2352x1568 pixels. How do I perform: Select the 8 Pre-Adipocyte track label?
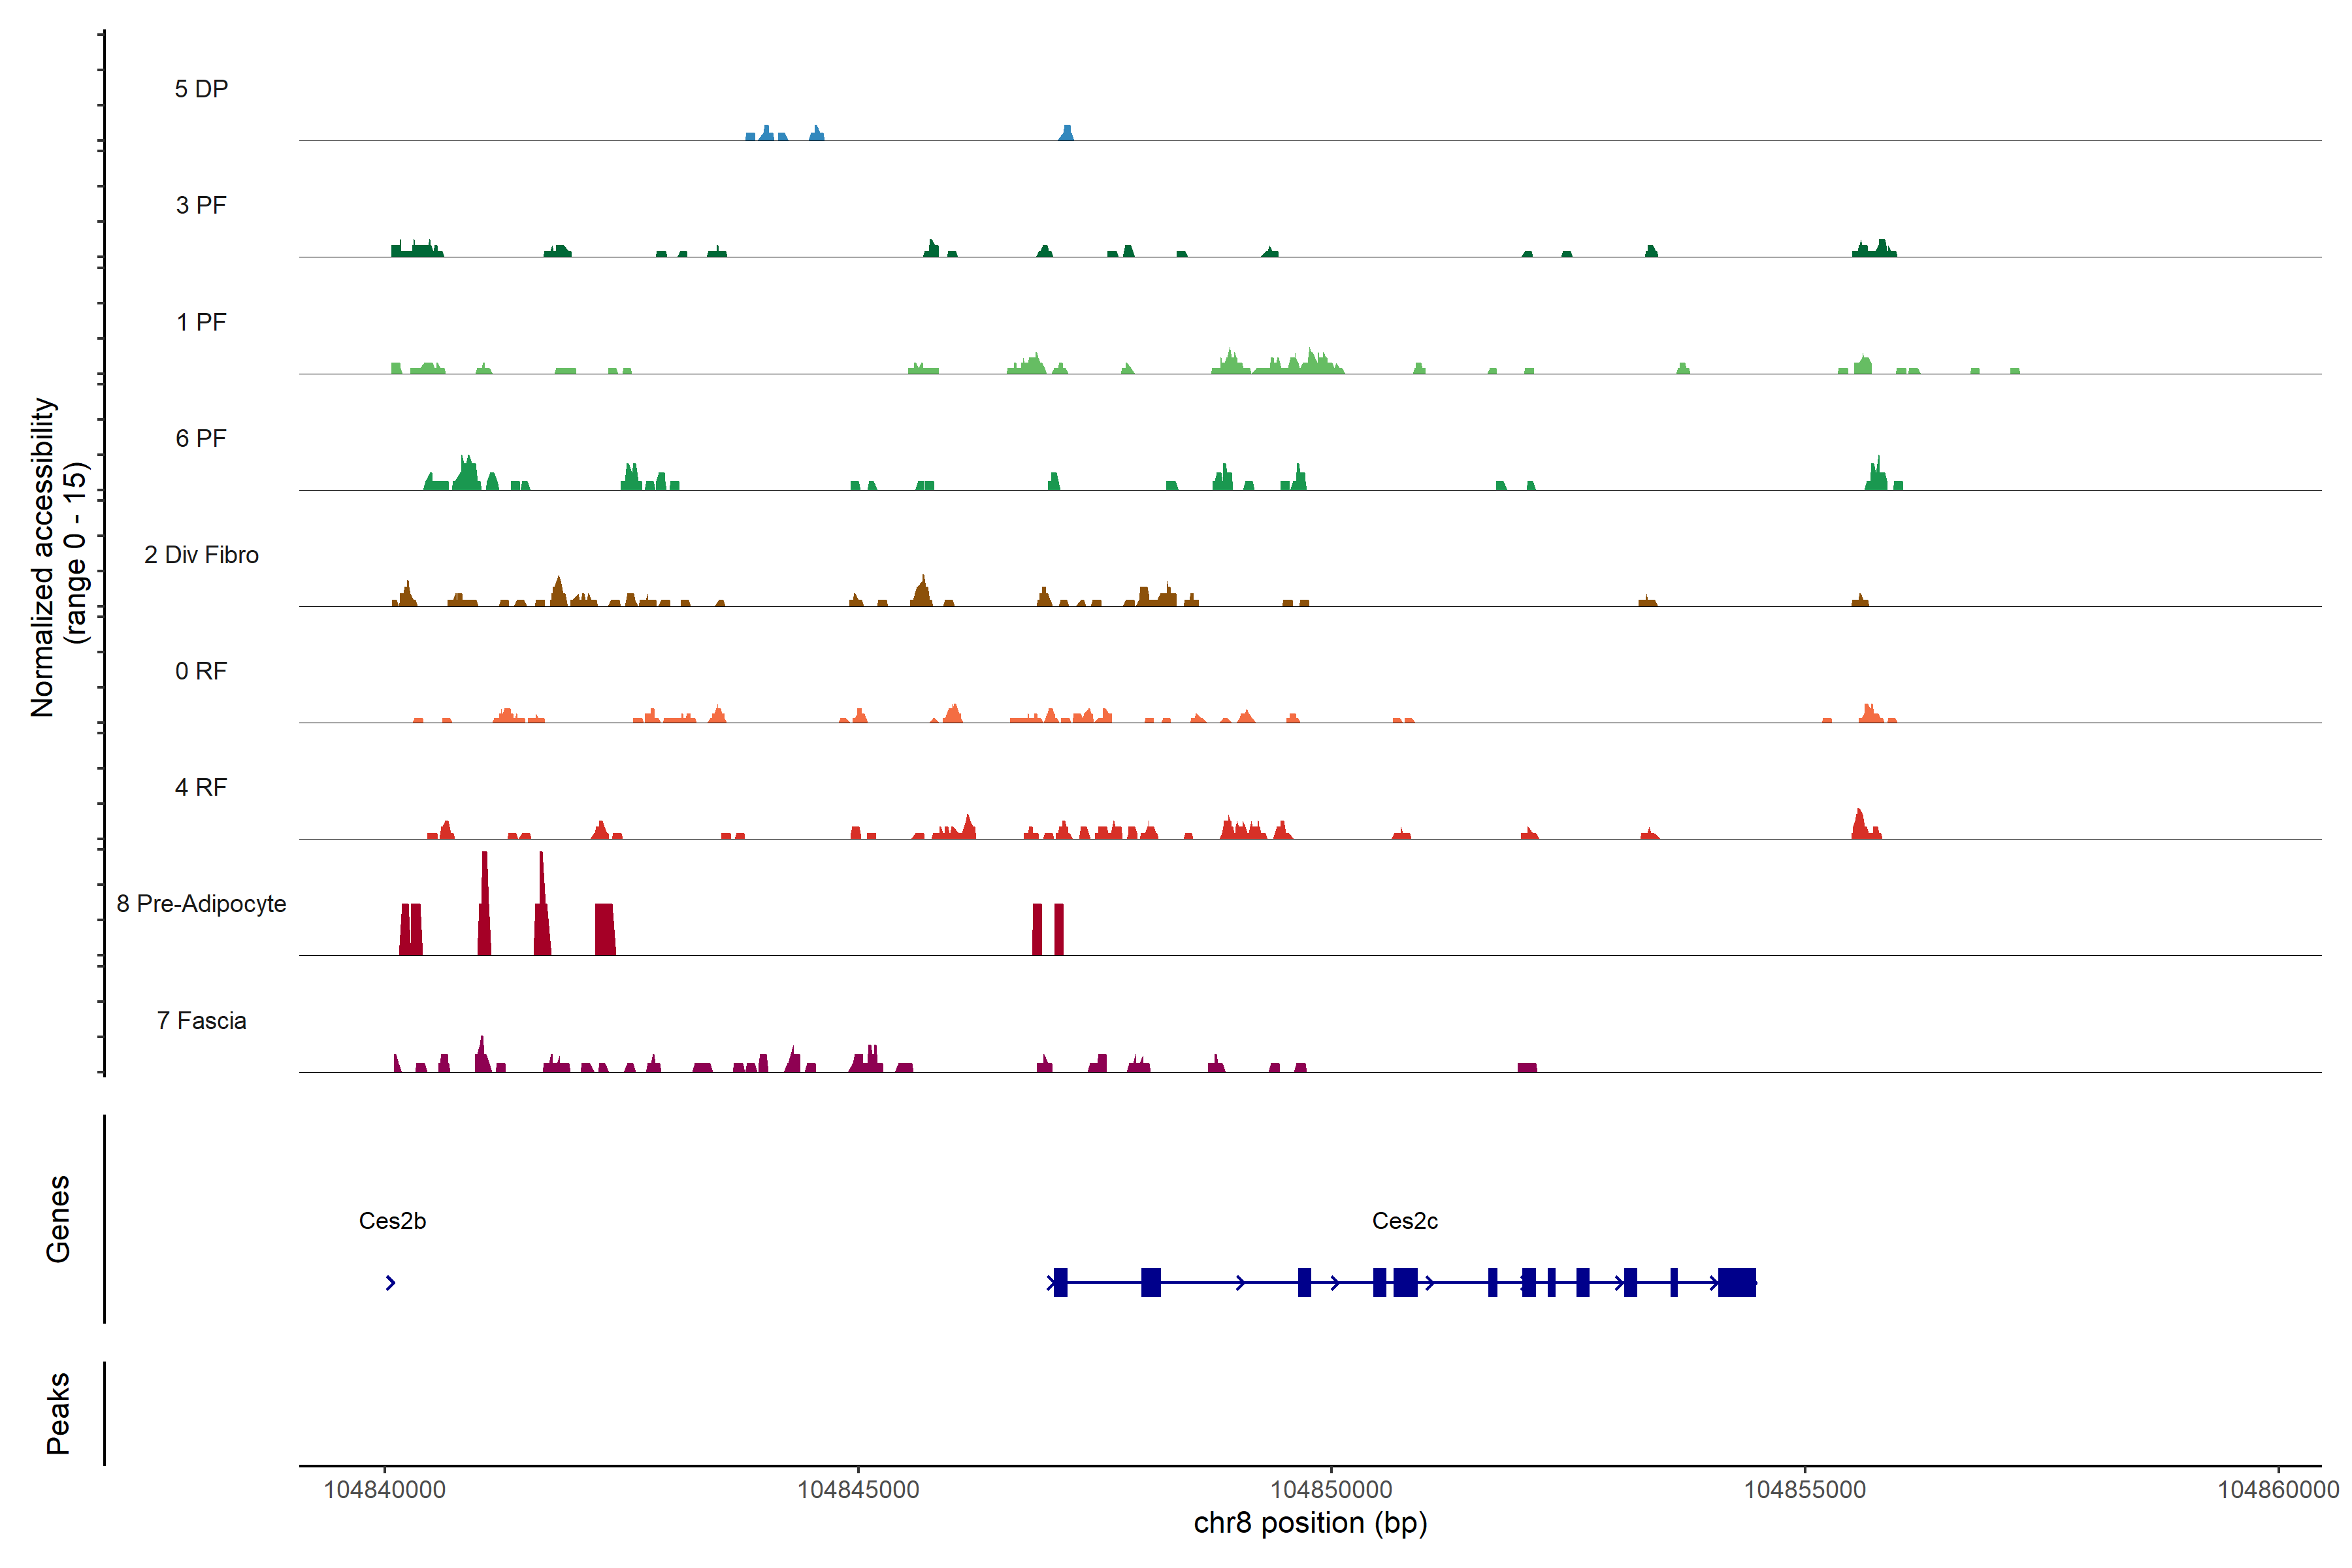pos(201,904)
